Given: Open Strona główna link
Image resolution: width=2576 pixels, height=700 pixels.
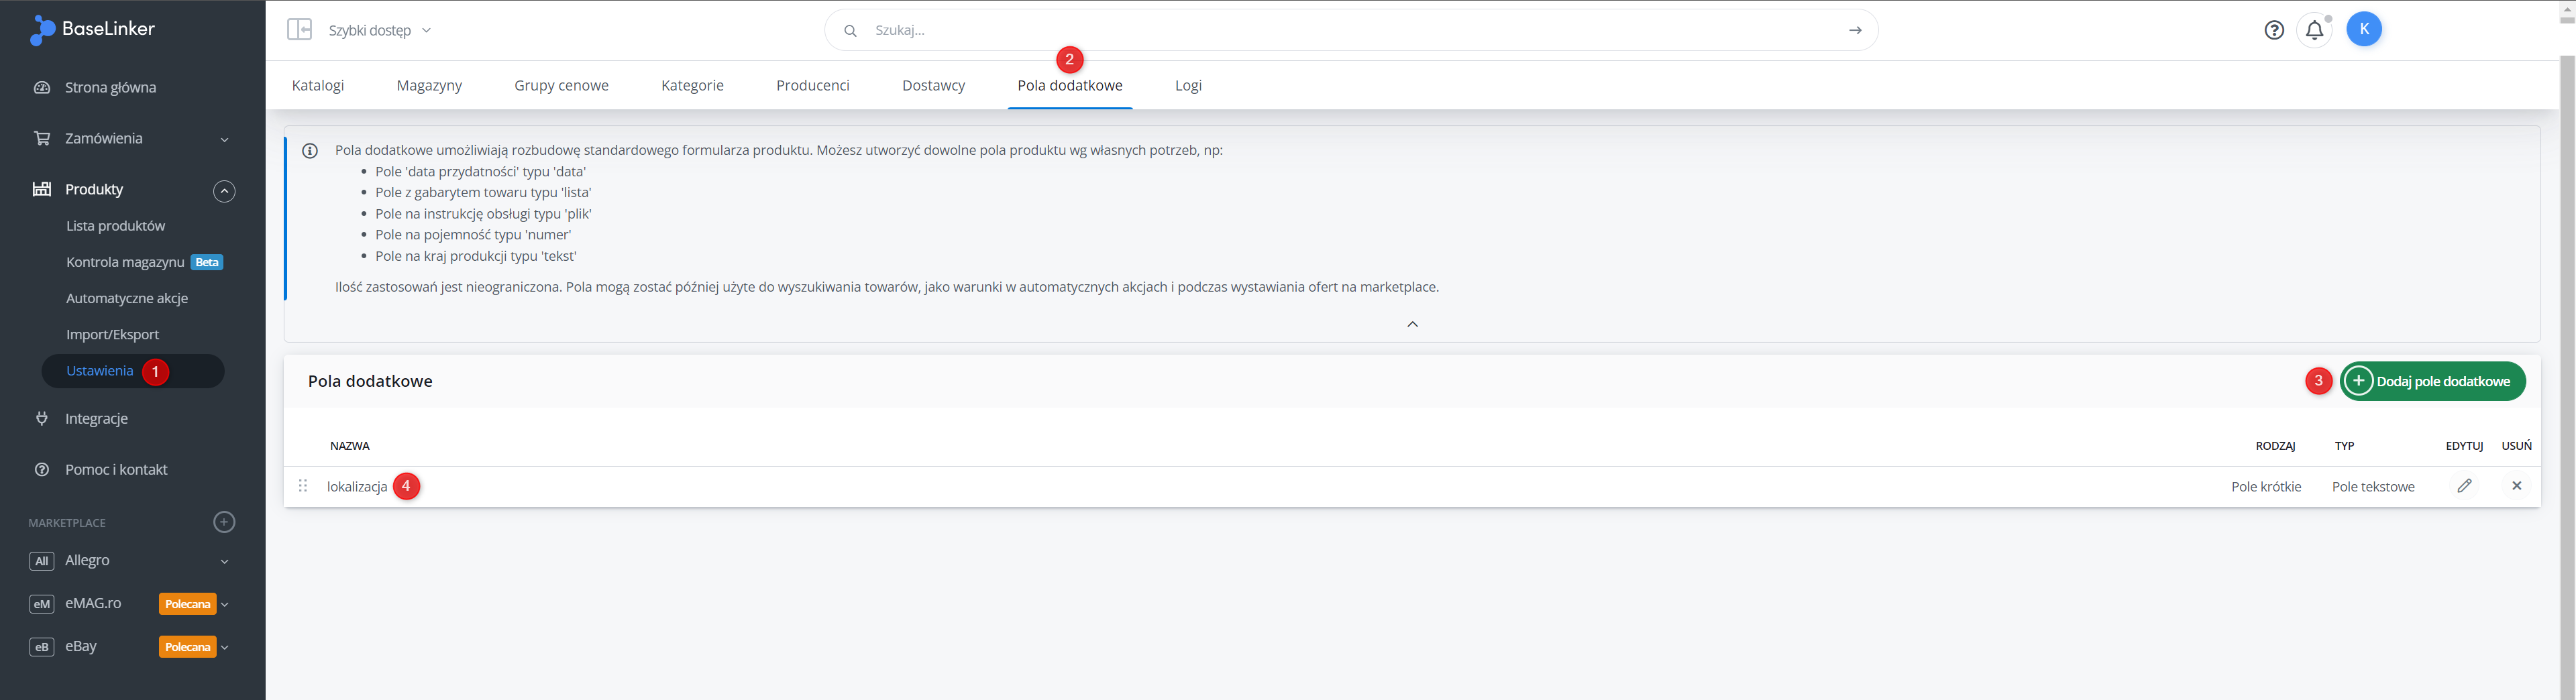Looking at the screenshot, I should point(110,88).
